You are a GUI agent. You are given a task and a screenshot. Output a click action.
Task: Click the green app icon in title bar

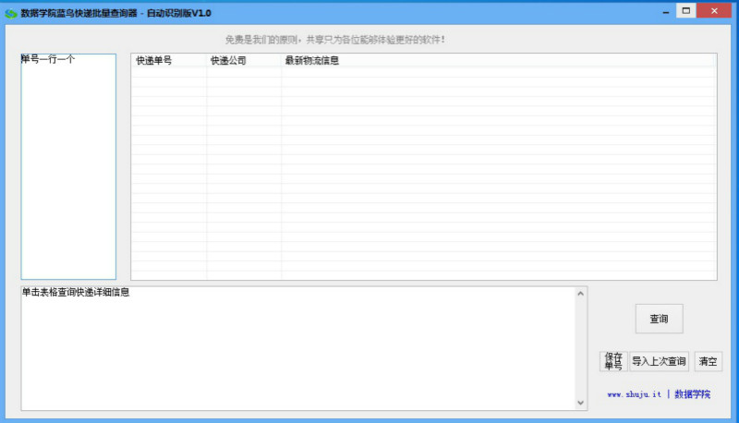click(11, 13)
